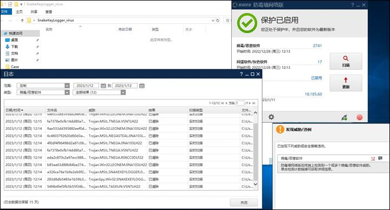Select log row with file a326ca76e1b9e2eb9f2
Viewport: 390px width, 210px height.
tap(129, 172)
